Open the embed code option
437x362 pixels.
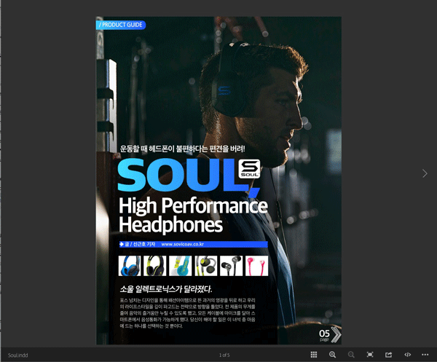(x=407, y=355)
